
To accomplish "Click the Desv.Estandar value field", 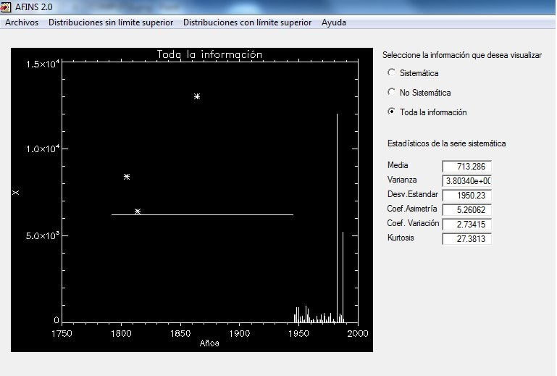I will [x=466, y=195].
